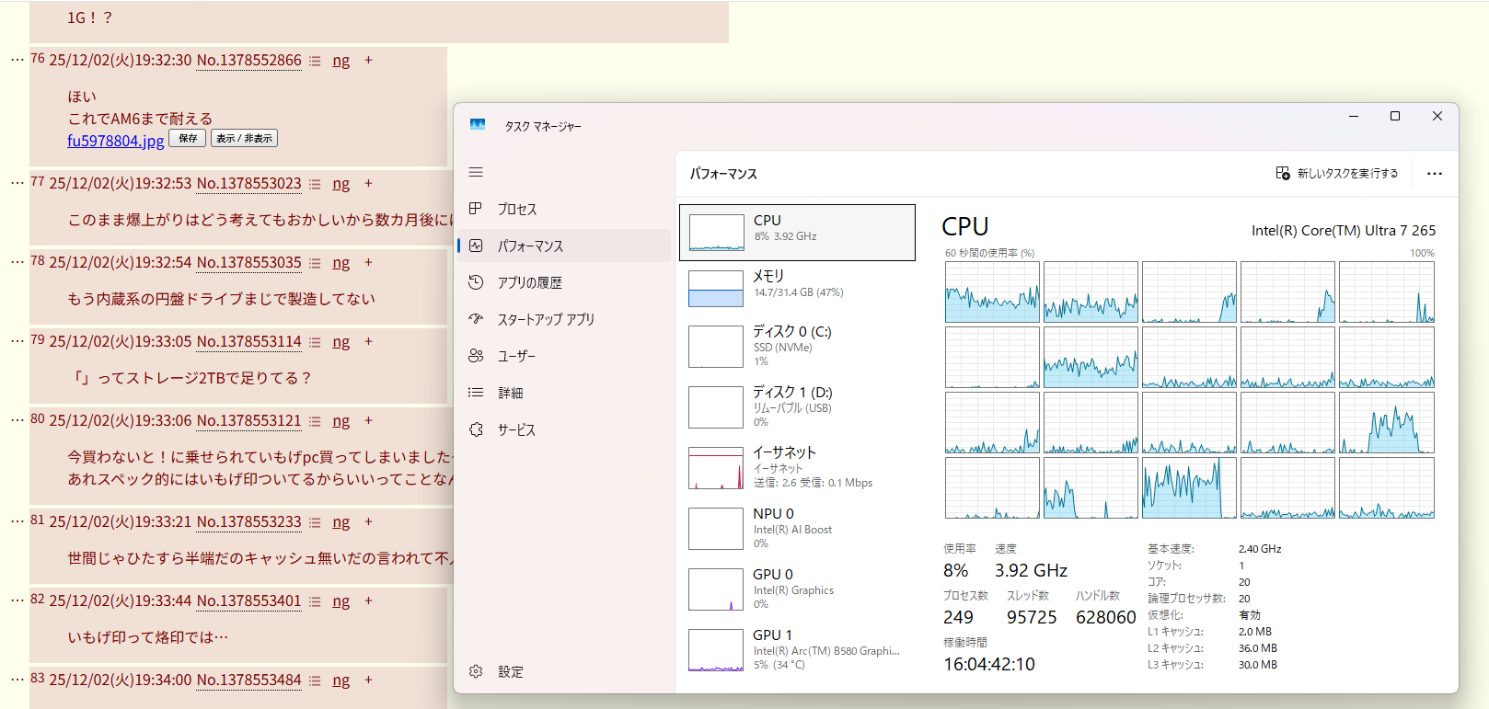Open the three-dot more options menu
This screenshot has width=1489, height=709.
coord(1434,173)
